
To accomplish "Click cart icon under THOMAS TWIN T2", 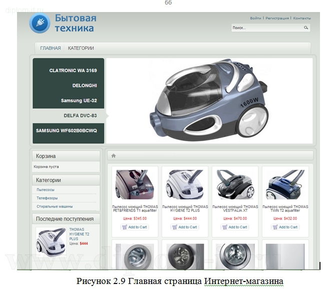I will pyautogui.click(x=275, y=227).
